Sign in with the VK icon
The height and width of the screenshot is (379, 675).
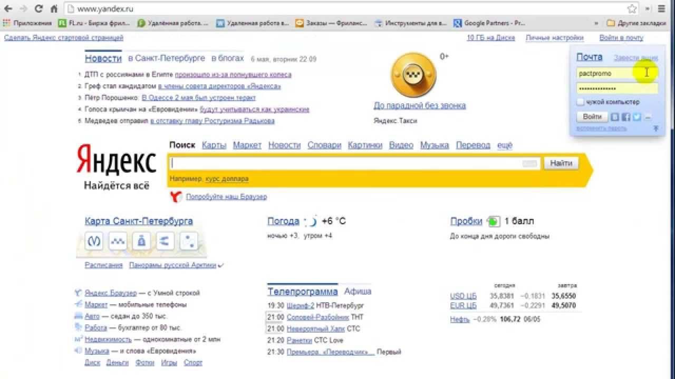coord(615,117)
